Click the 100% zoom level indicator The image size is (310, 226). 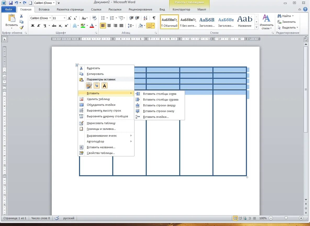tap(263, 218)
